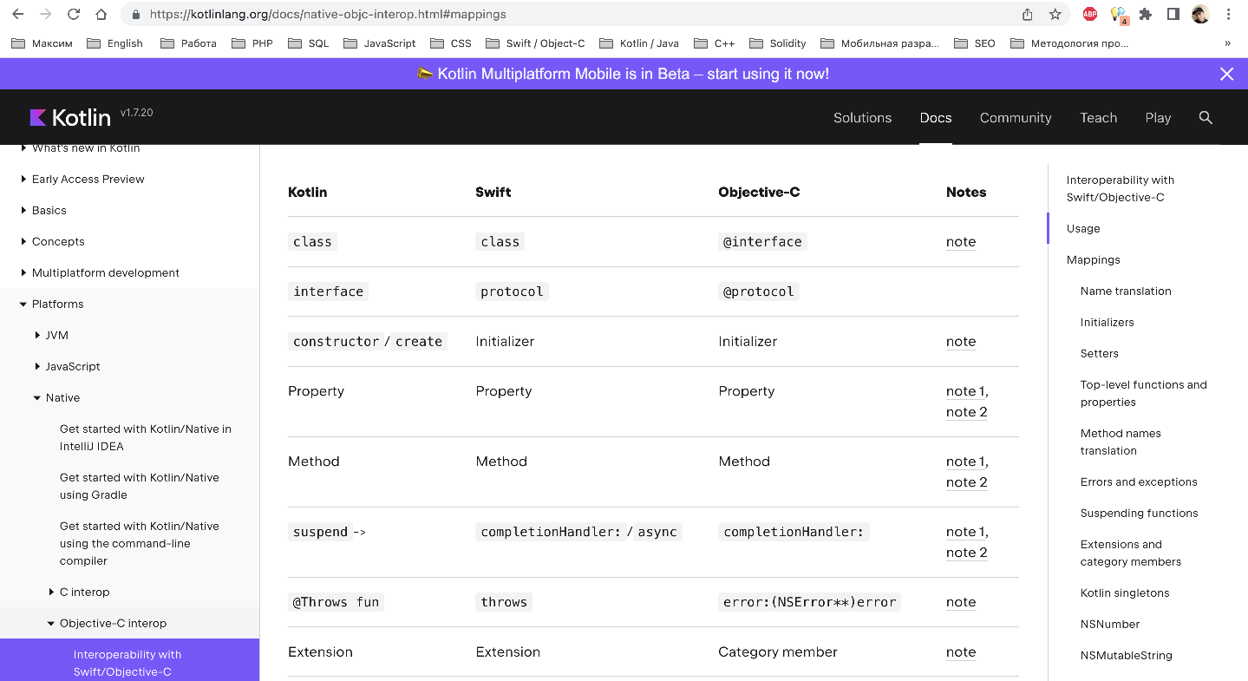
Task: Jump to Kotlin singletons section
Action: [1125, 593]
